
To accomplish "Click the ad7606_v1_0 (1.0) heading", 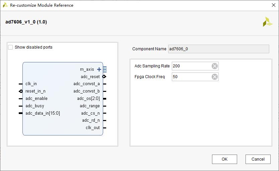I will pos(26,22).
